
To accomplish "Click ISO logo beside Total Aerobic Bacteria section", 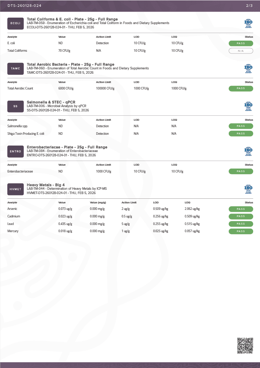I will [248, 68].
